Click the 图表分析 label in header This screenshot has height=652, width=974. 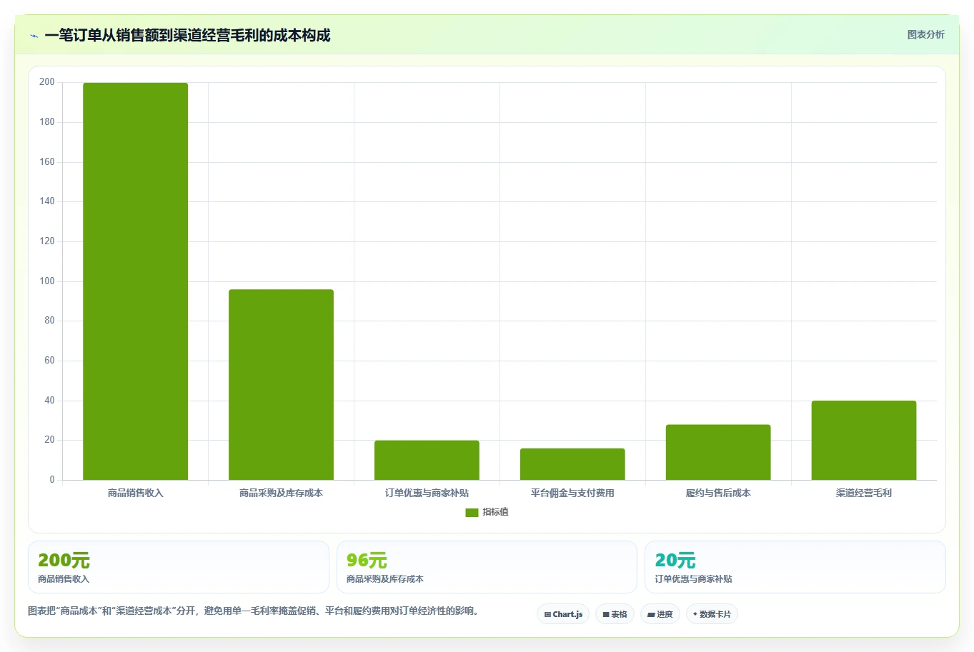pyautogui.click(x=925, y=34)
